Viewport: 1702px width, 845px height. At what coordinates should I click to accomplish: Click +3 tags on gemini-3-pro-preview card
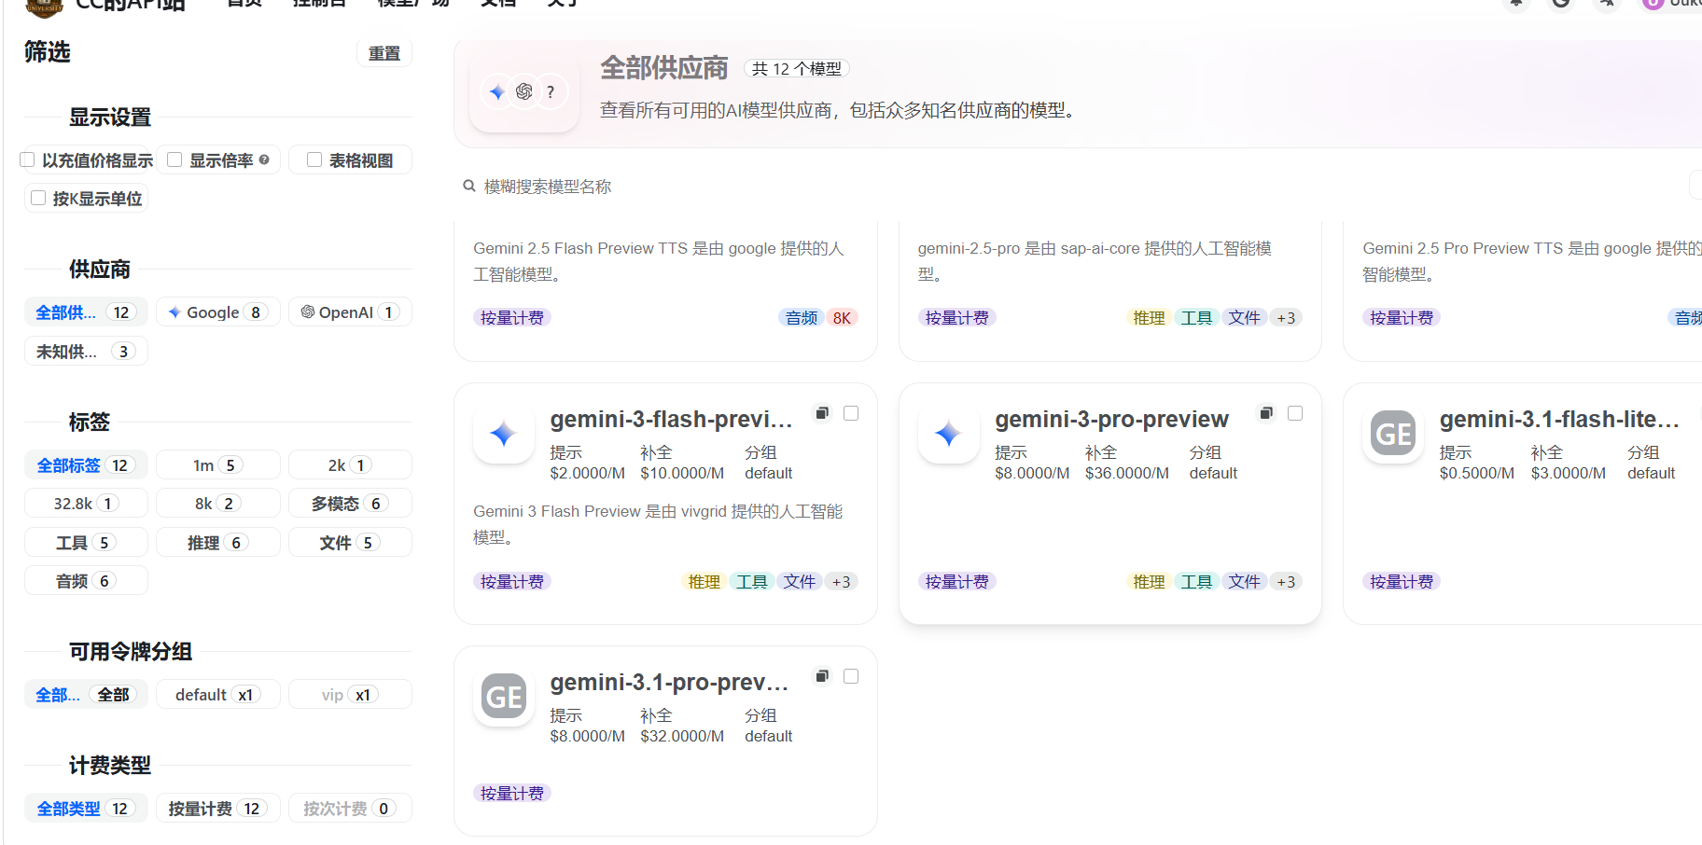[1286, 582]
